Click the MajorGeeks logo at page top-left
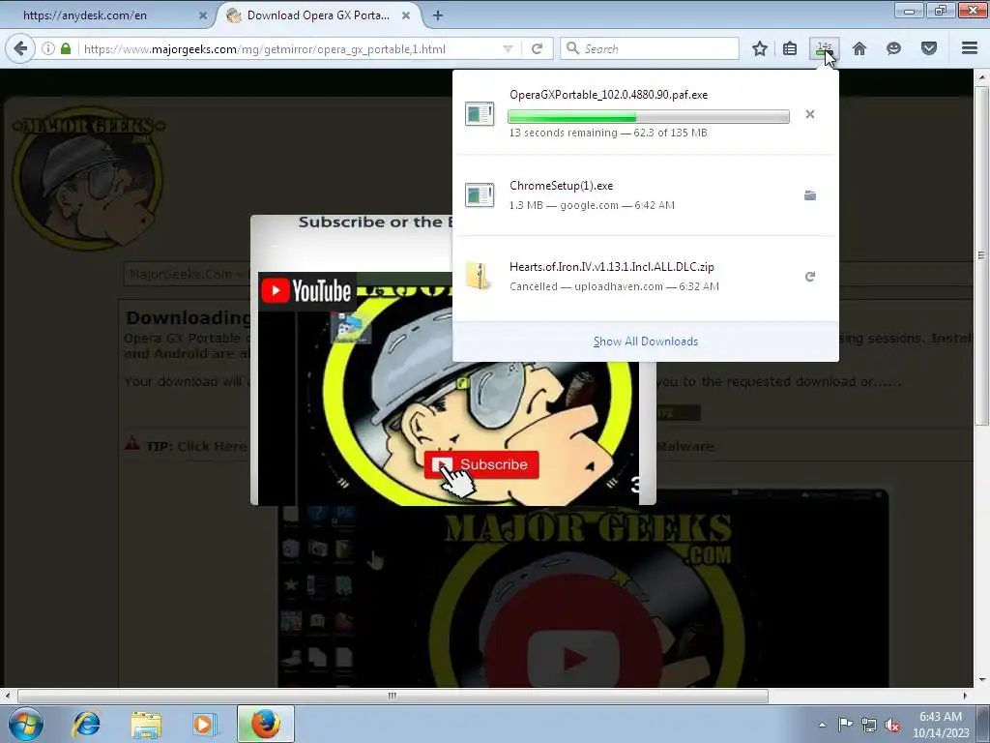This screenshot has width=990, height=743. click(88, 178)
